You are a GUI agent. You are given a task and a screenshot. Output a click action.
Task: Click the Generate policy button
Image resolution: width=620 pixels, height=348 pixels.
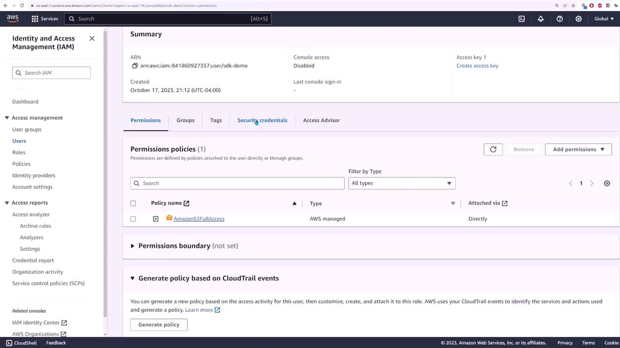[159, 325]
